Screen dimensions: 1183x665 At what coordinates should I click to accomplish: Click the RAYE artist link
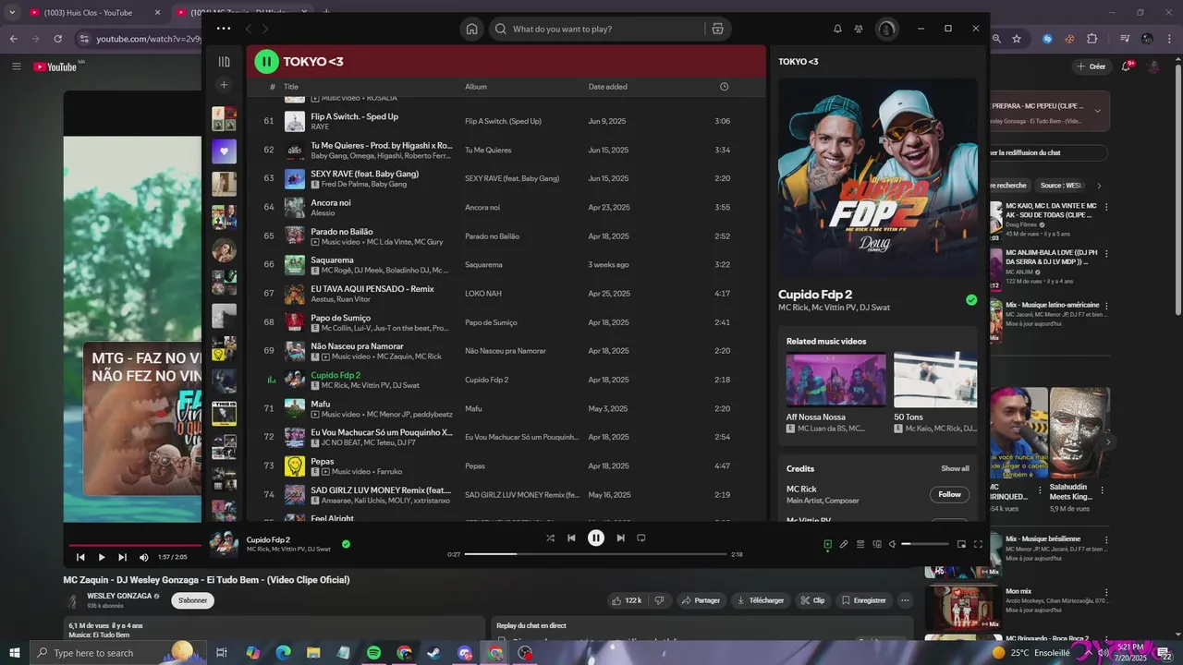(x=320, y=127)
